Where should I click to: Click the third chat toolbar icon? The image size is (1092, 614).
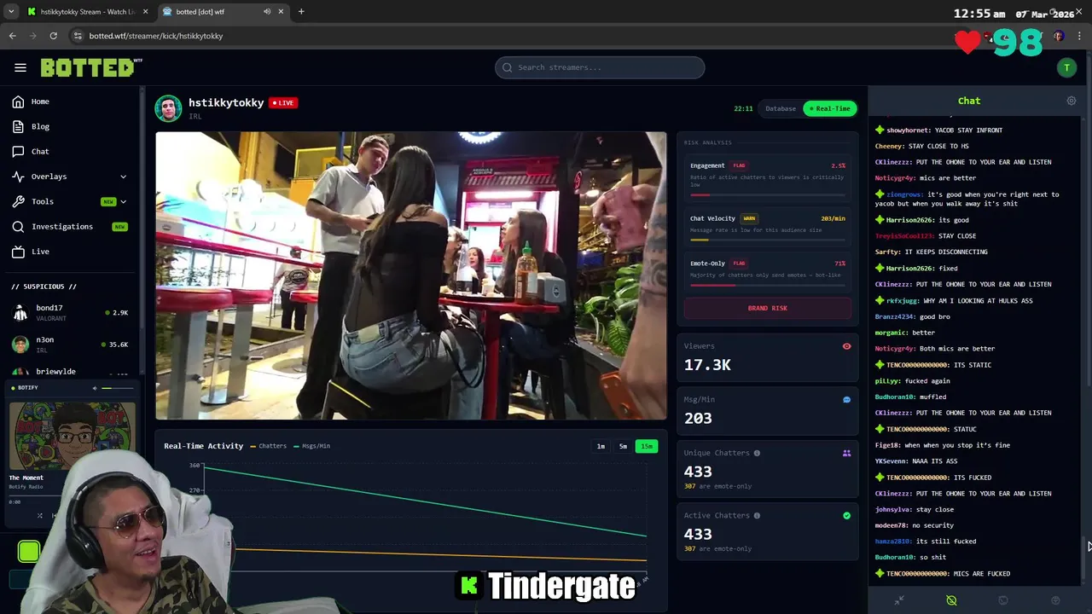(1003, 600)
